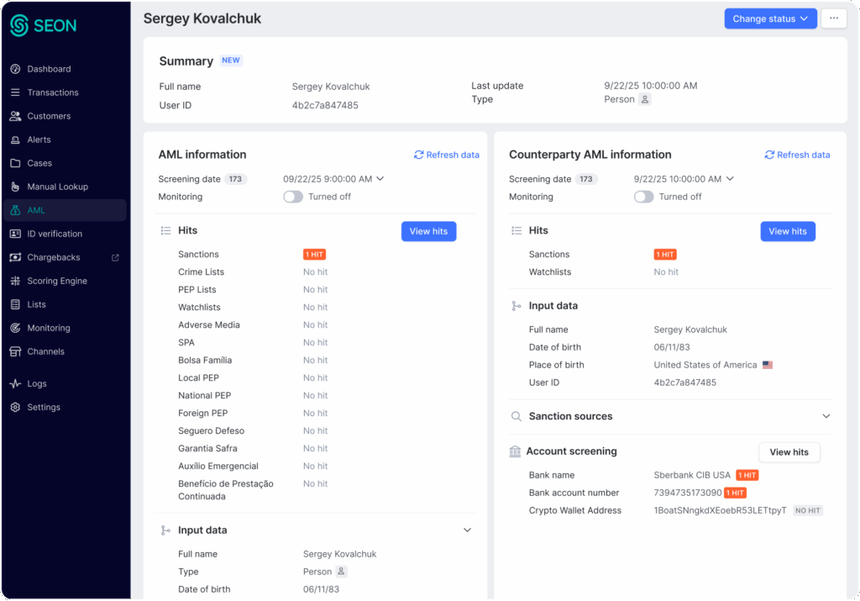860x601 pixels.
Task: Click the three-dot more options button
Action: click(833, 18)
